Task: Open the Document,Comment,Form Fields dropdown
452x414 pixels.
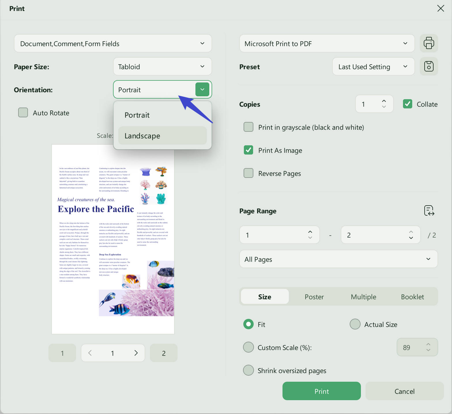Action: [x=113, y=43]
